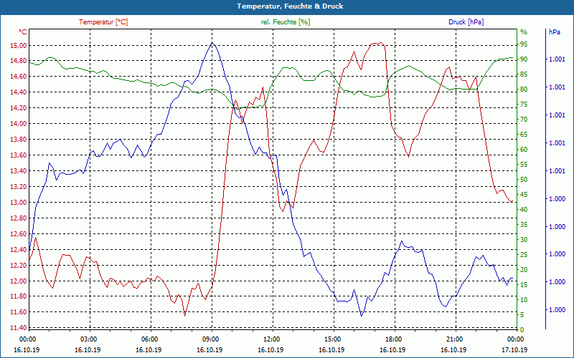Click green humidity axis value 20
The height and width of the screenshot is (358, 574).
524,270
